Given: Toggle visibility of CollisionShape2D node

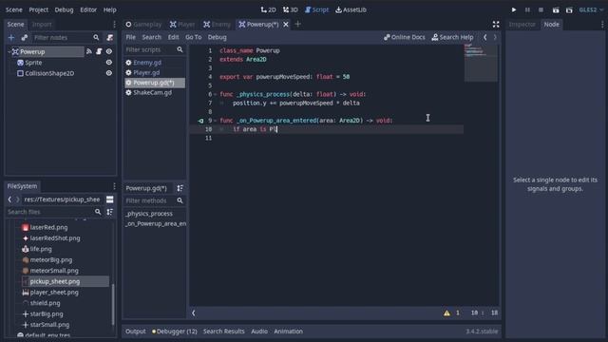Looking at the screenshot, I should coord(109,73).
